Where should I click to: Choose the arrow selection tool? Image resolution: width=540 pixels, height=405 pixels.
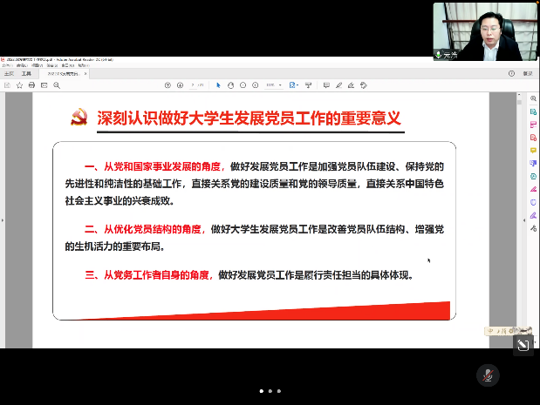click(218, 85)
